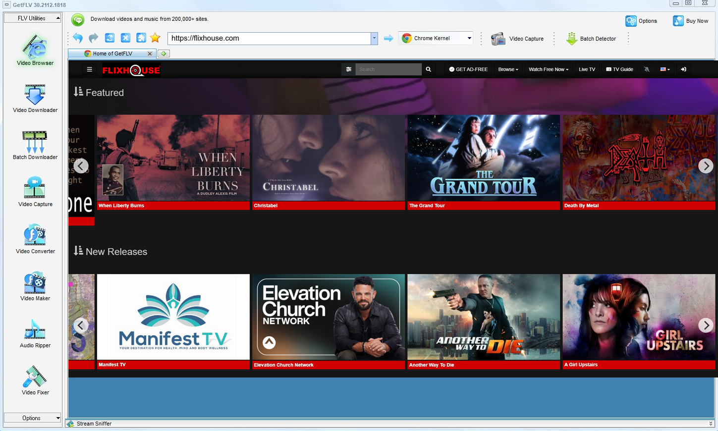Toggle the notification bell icon
The width and height of the screenshot is (718, 431).
click(647, 69)
